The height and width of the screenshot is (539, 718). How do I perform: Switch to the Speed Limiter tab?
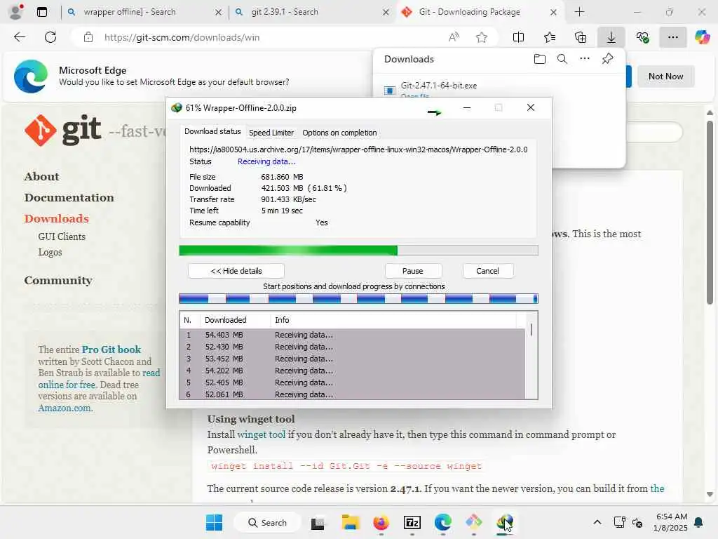pyautogui.click(x=271, y=133)
